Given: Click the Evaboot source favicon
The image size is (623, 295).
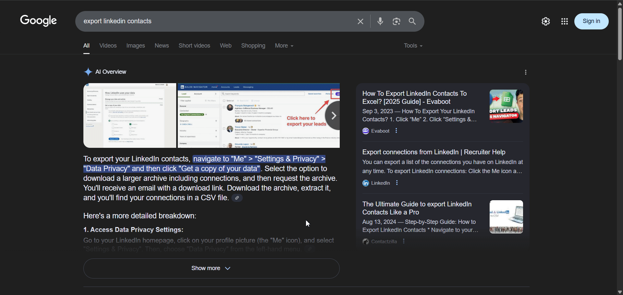Looking at the screenshot, I should (x=365, y=131).
